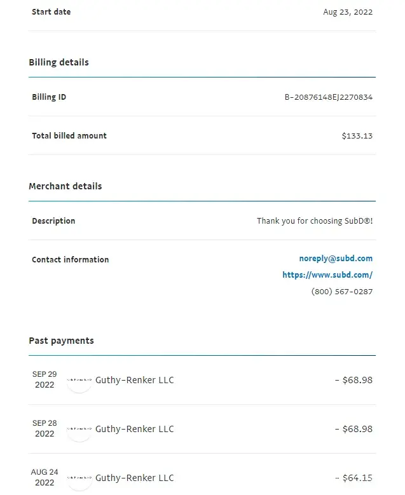Click the Contact information label
This screenshot has height=495, width=405.
[70, 259]
